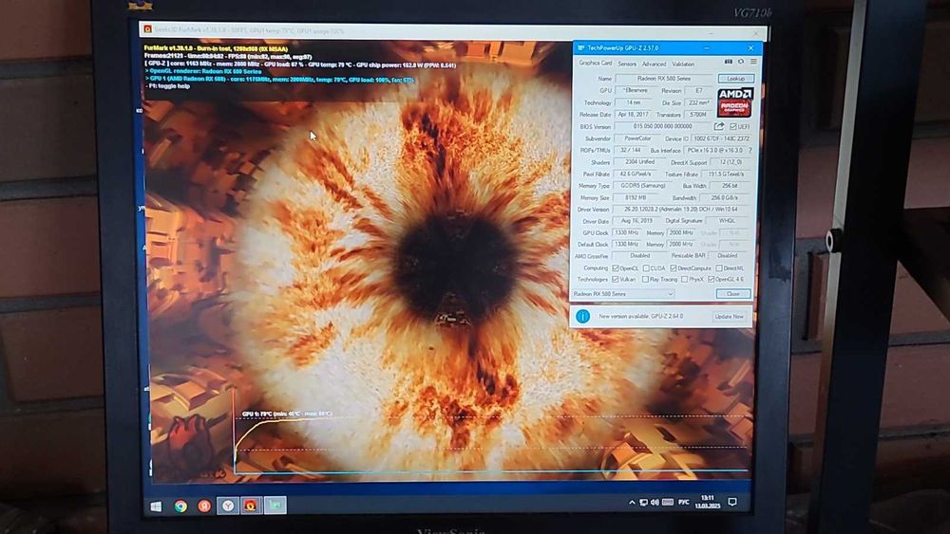Click the Shaders field 2304 Unified
Image resolution: width=950 pixels, height=534 pixels.
pyautogui.click(x=639, y=162)
